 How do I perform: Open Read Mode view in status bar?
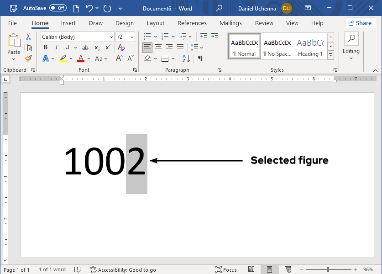pos(251,269)
